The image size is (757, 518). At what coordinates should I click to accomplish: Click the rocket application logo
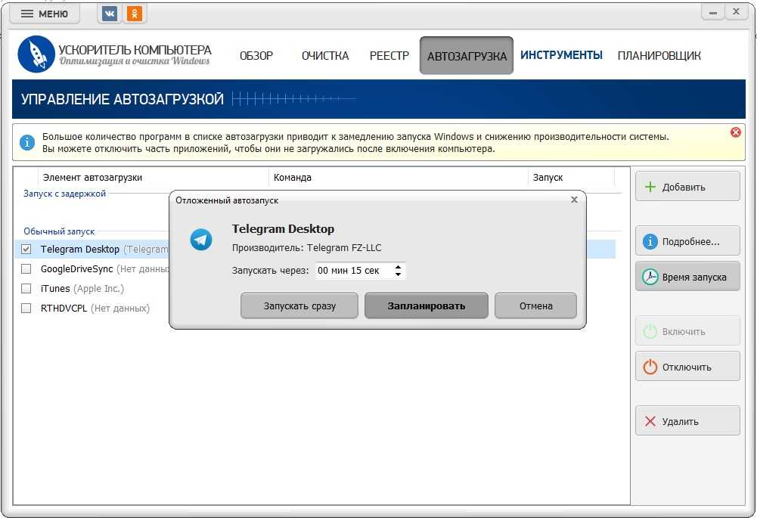(x=36, y=54)
